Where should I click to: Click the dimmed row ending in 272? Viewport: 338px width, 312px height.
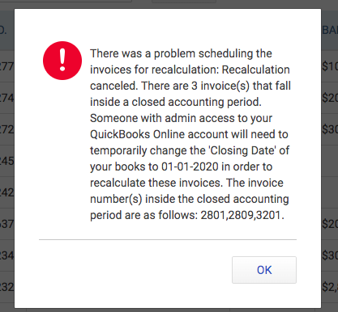(7, 129)
